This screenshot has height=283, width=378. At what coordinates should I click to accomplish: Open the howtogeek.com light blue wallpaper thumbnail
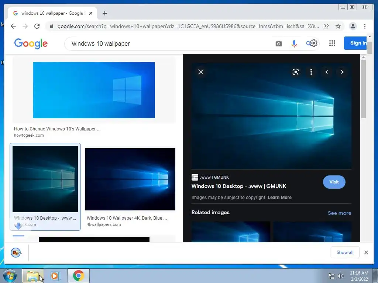pos(94,90)
